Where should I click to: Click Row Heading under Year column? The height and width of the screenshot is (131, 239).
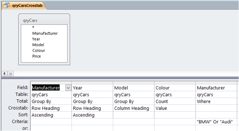[x=92, y=108]
